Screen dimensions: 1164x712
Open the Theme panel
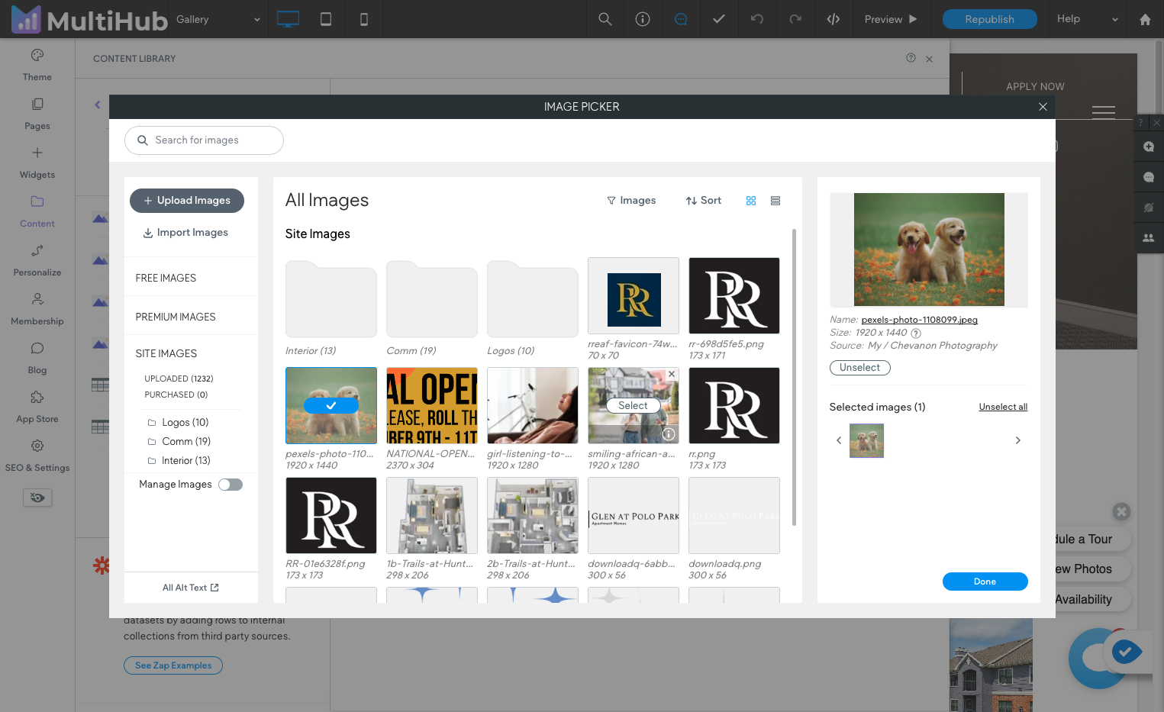[x=37, y=65]
